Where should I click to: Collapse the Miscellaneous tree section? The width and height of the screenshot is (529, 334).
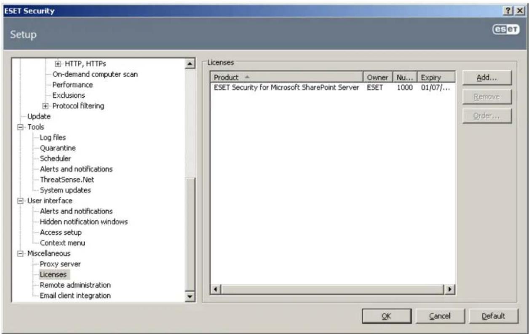click(x=20, y=254)
